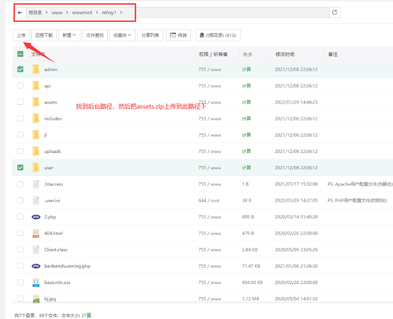Click the 2.php file icon

(x=36, y=217)
